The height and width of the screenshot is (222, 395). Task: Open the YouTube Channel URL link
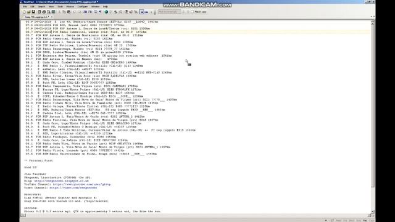[81, 184]
